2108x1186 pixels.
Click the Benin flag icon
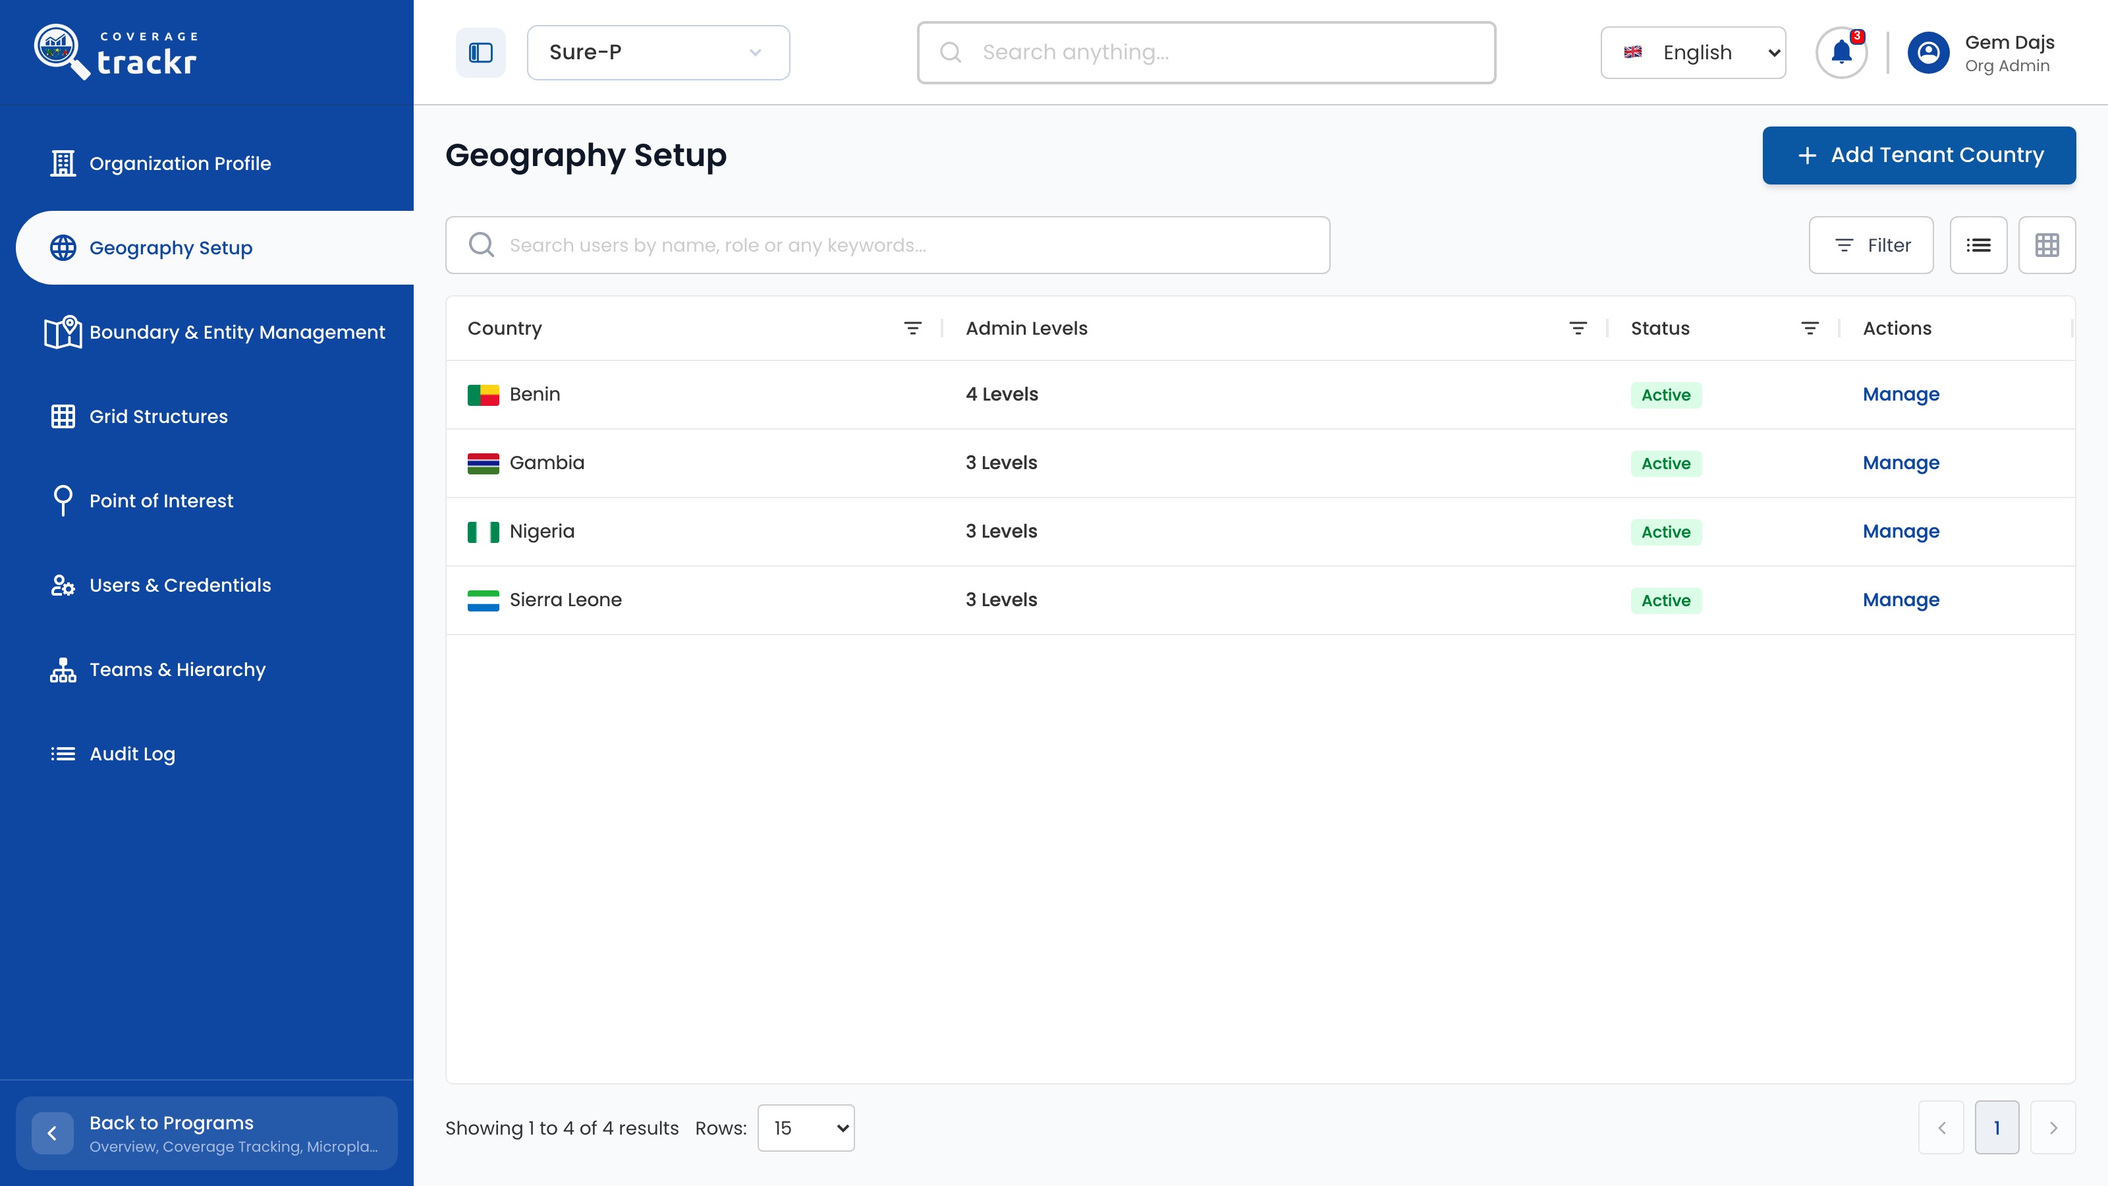(483, 395)
